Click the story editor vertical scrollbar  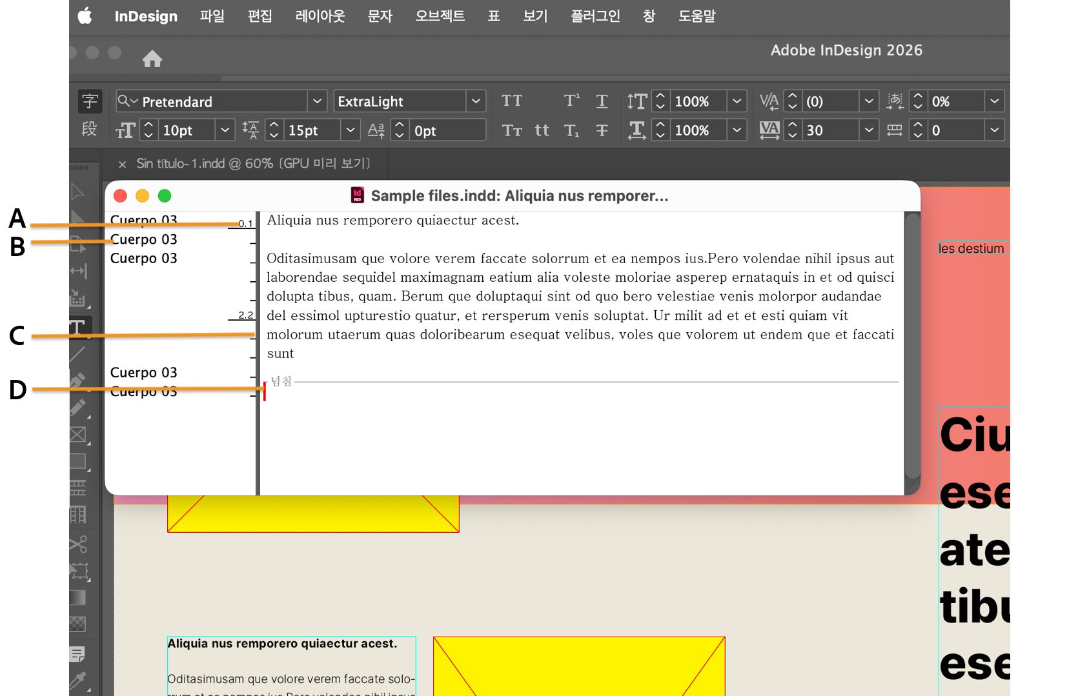click(913, 346)
